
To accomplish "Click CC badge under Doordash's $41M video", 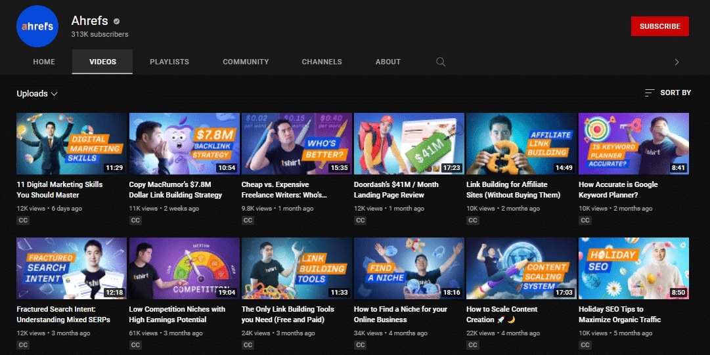I will [x=361, y=220].
